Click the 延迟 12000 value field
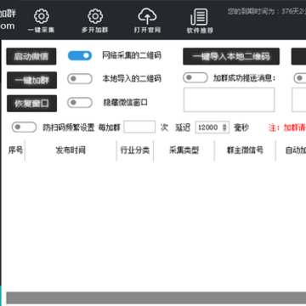306x306 pixels. click(x=212, y=127)
